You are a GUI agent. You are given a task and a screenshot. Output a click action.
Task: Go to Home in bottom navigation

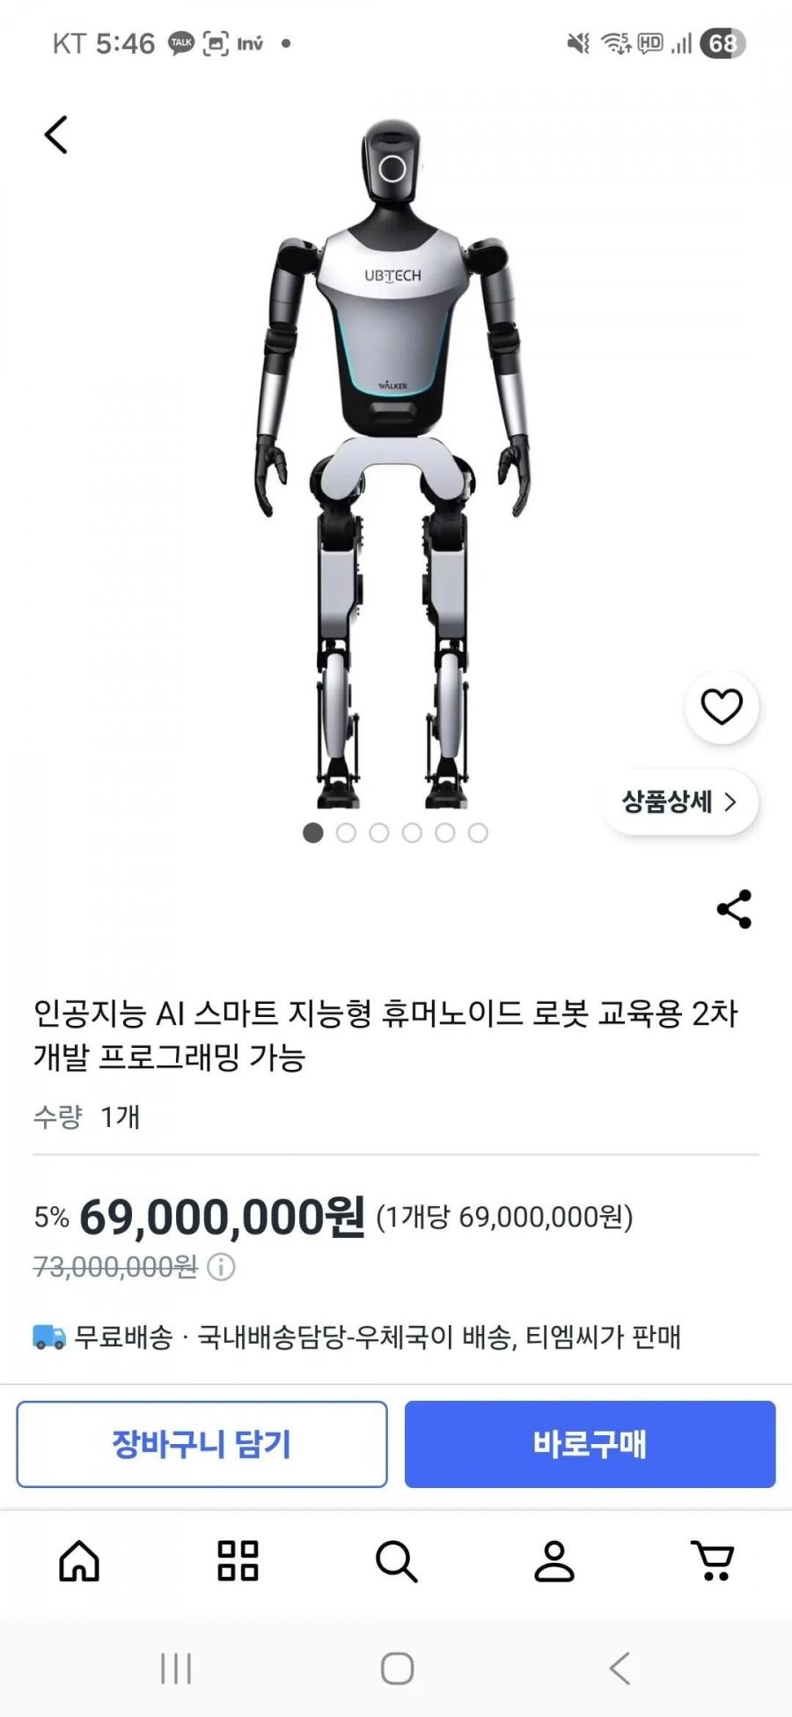(79, 1561)
